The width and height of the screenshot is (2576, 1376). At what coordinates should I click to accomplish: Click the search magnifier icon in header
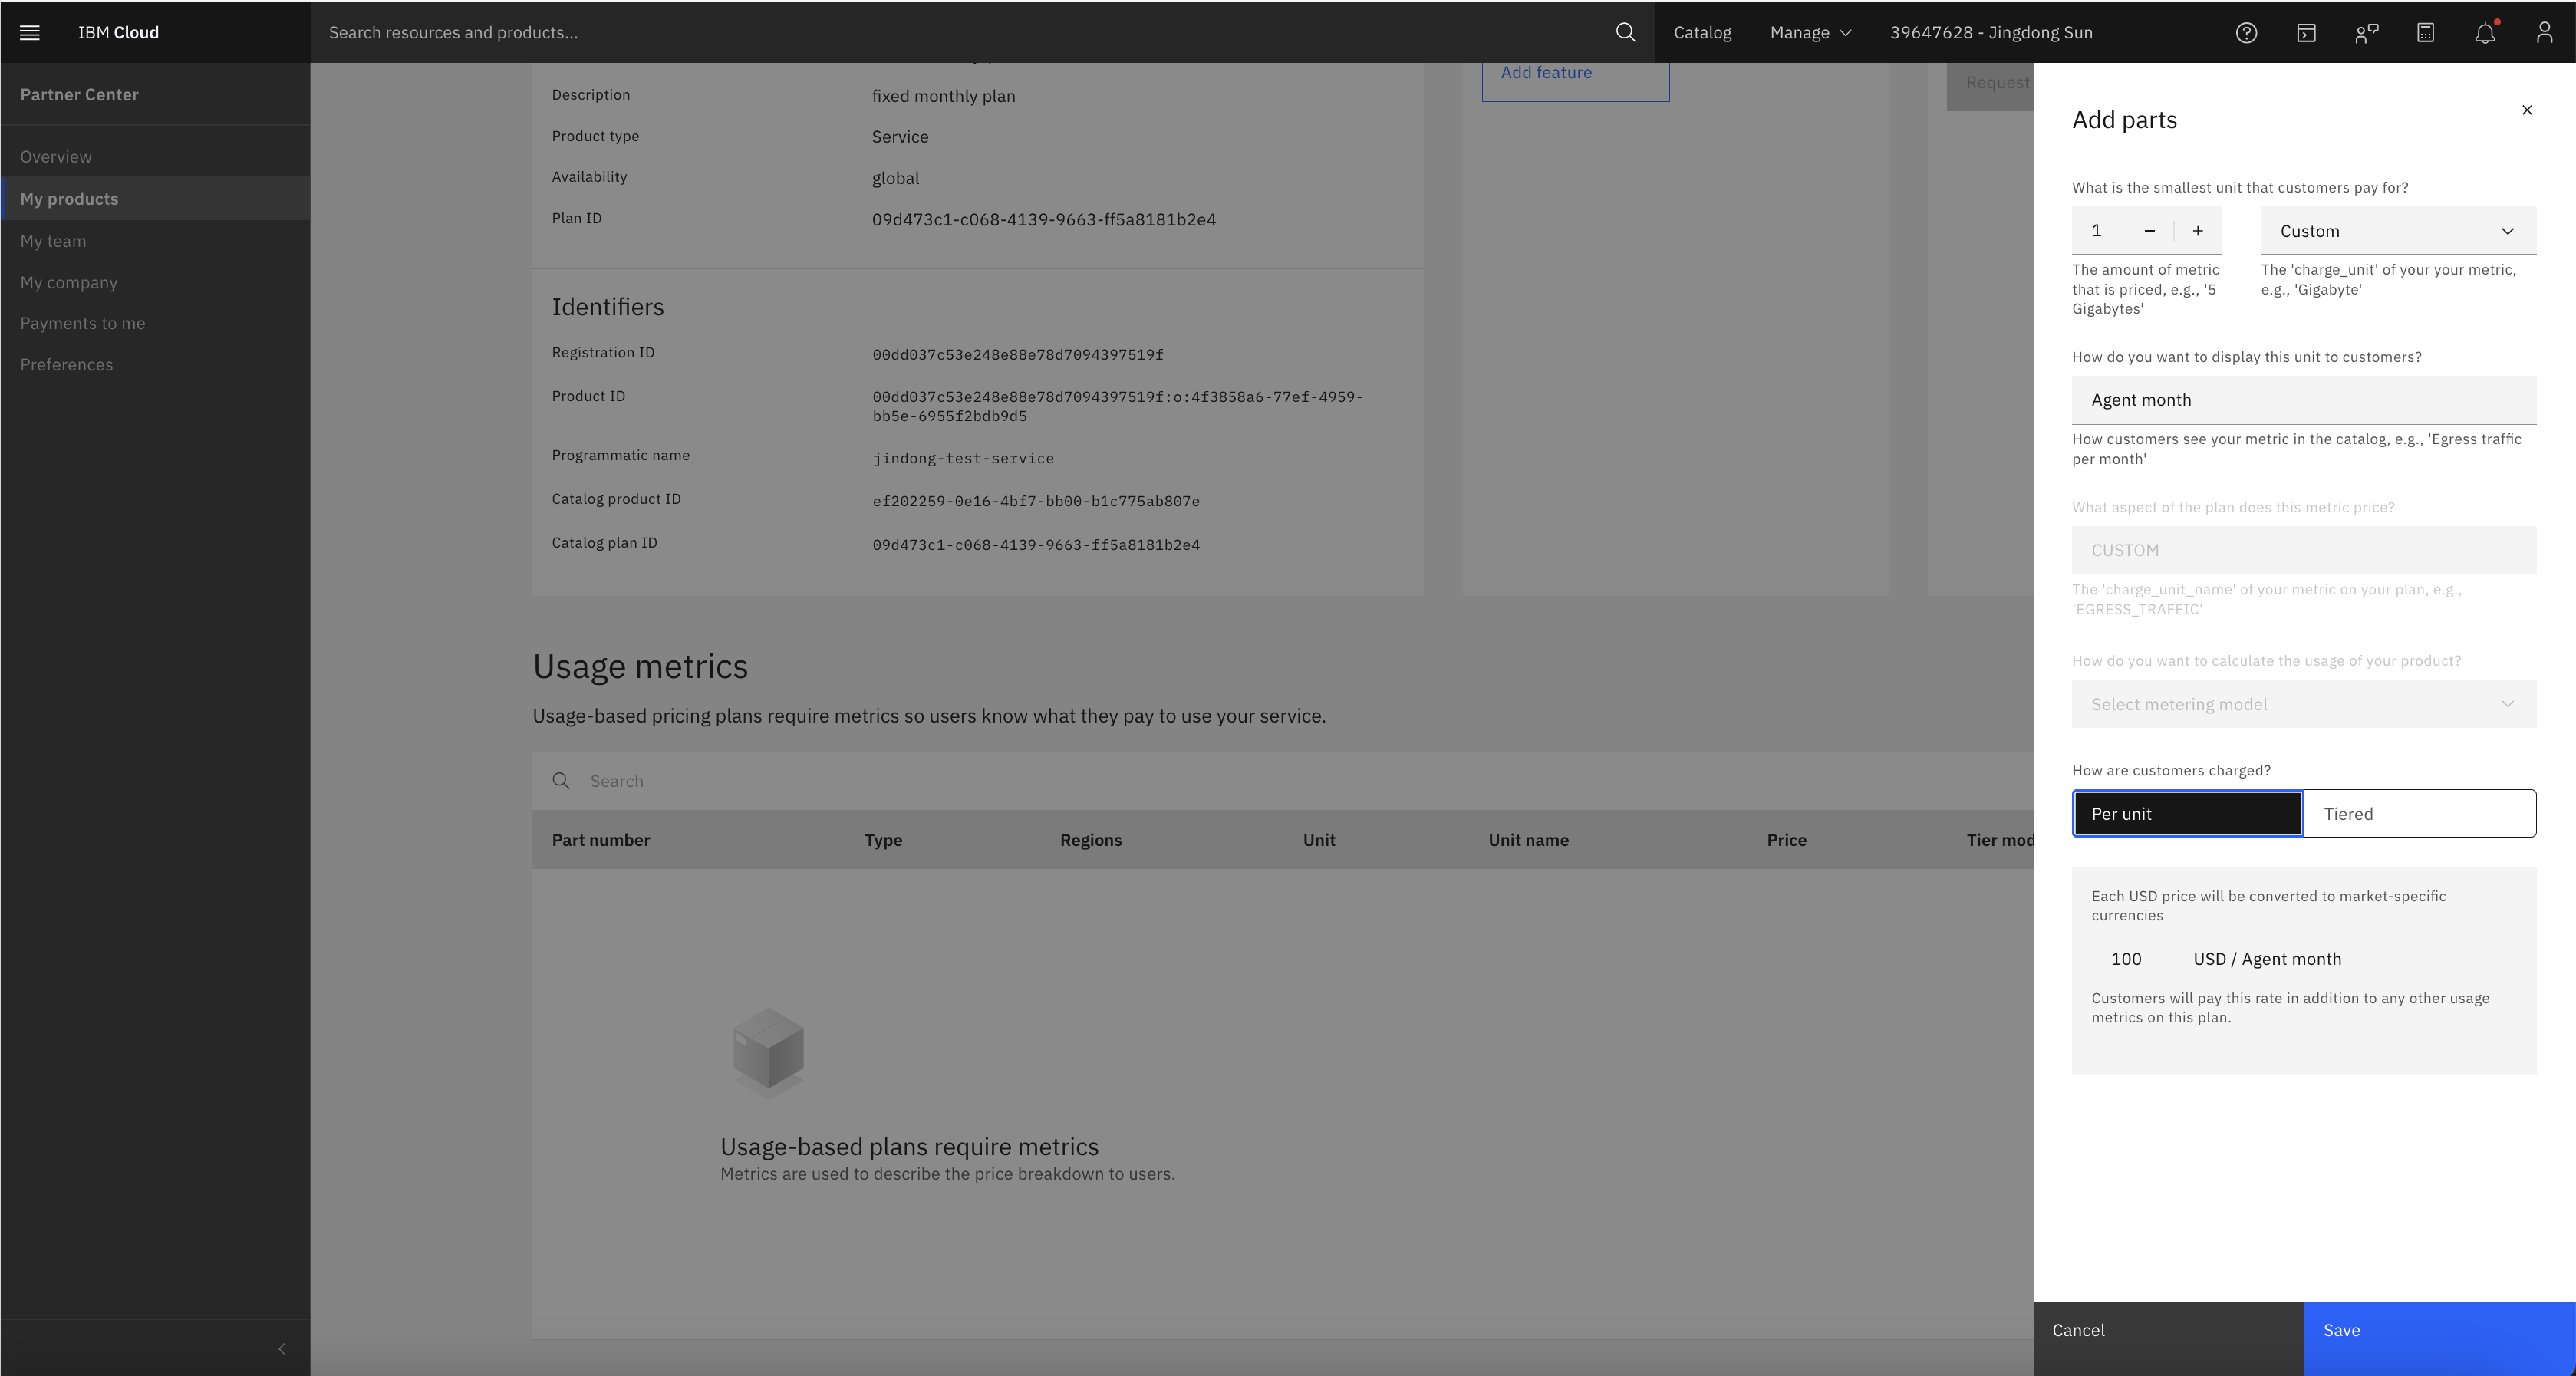1625,32
